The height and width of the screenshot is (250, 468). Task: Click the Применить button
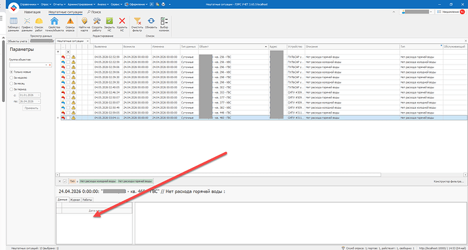(x=32, y=108)
